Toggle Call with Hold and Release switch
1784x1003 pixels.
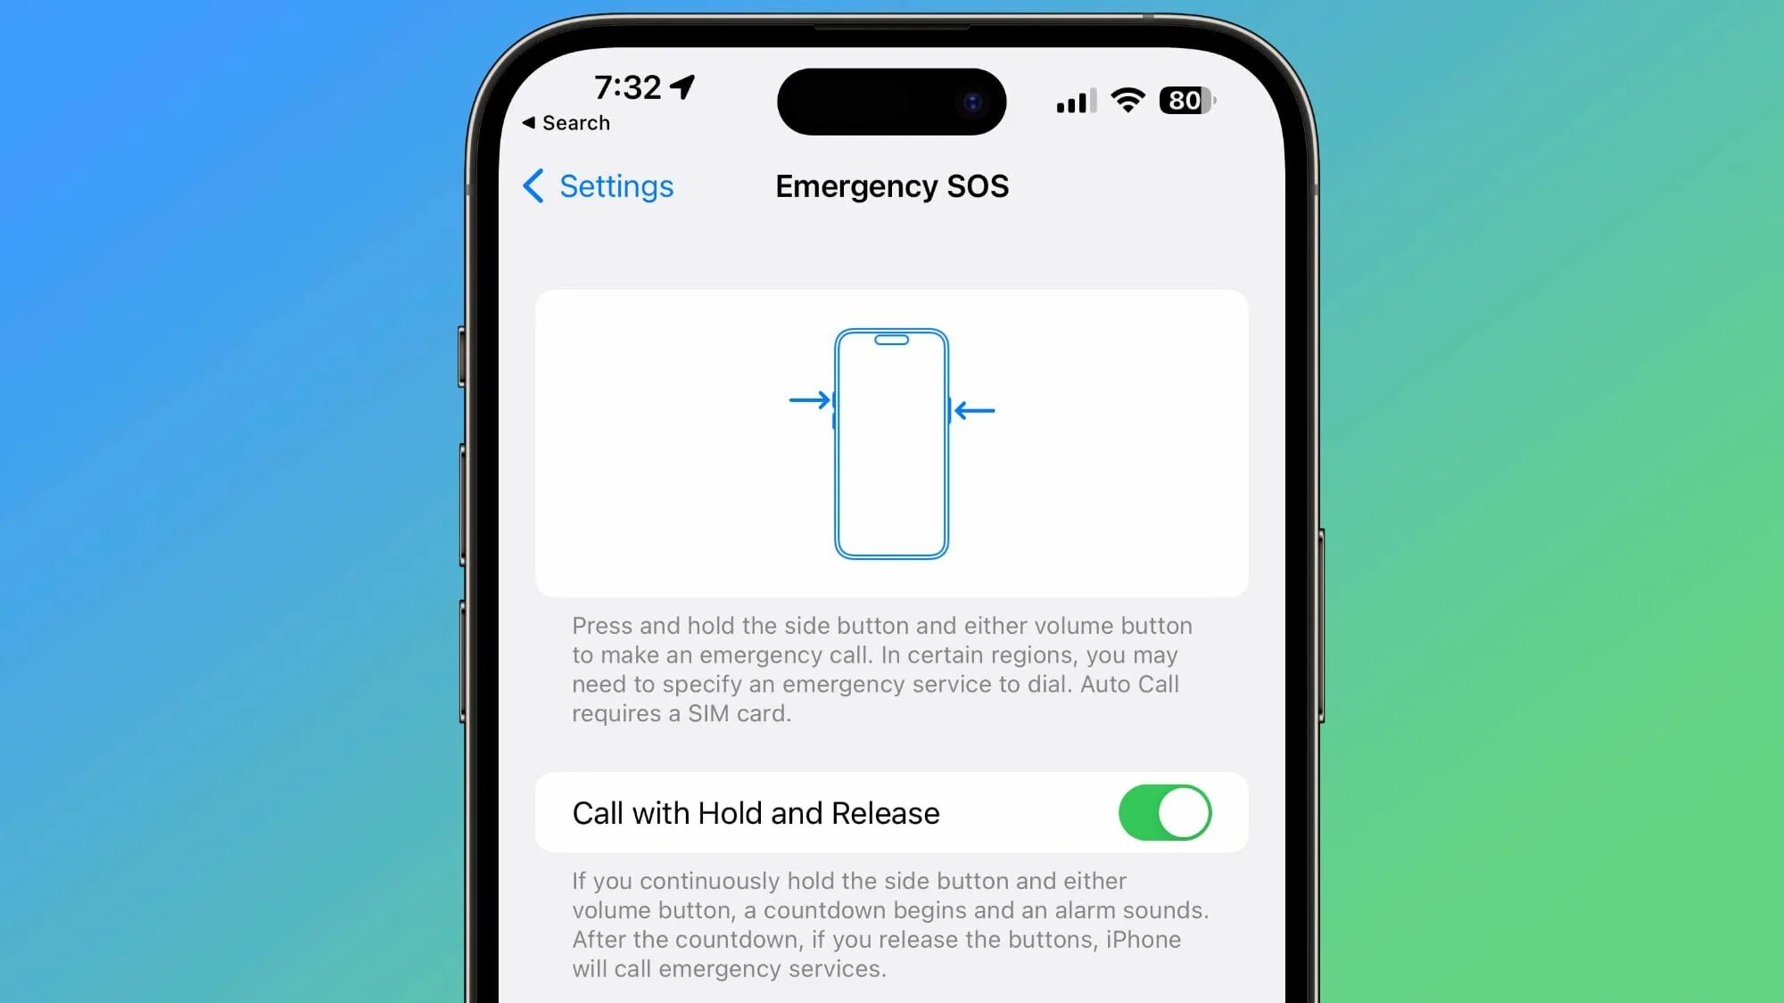pos(1163,812)
